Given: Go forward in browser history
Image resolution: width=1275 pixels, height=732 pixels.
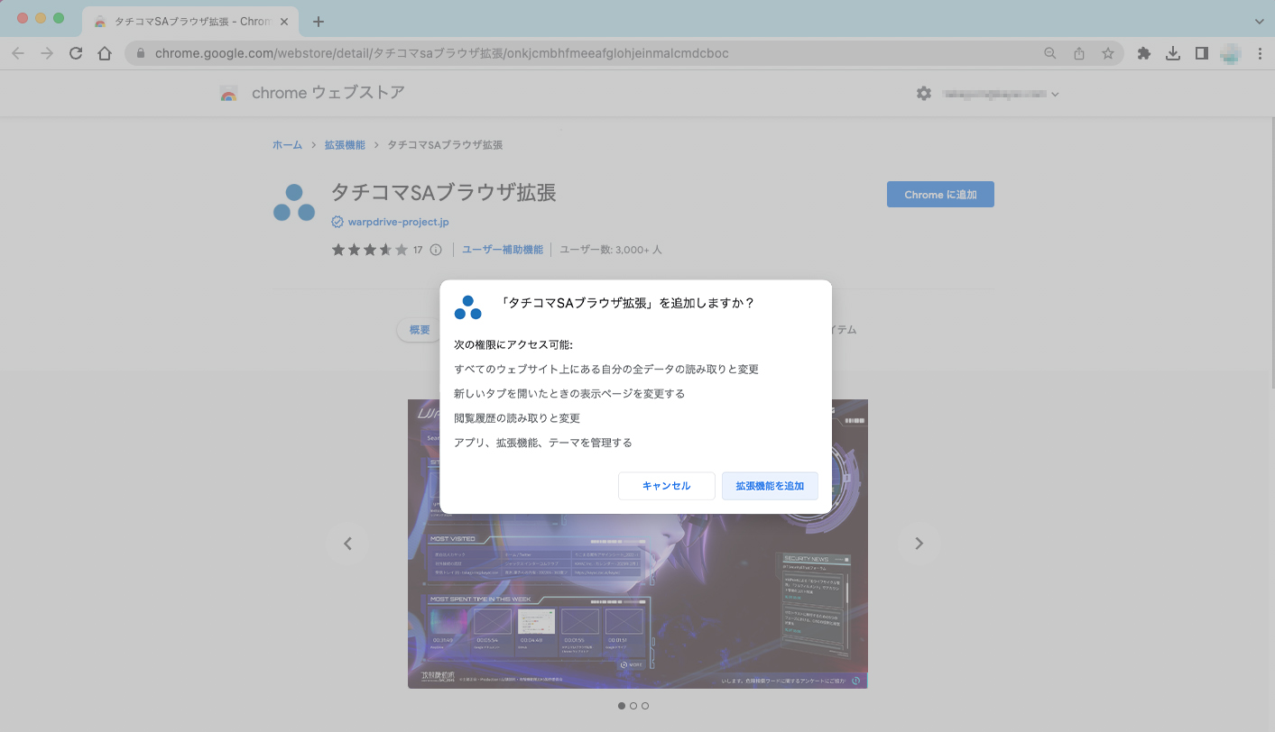Looking at the screenshot, I should (47, 53).
